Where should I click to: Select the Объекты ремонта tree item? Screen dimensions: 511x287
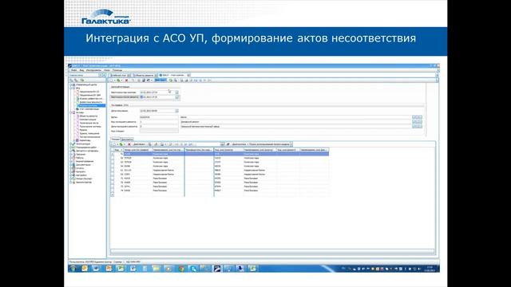tap(89, 116)
